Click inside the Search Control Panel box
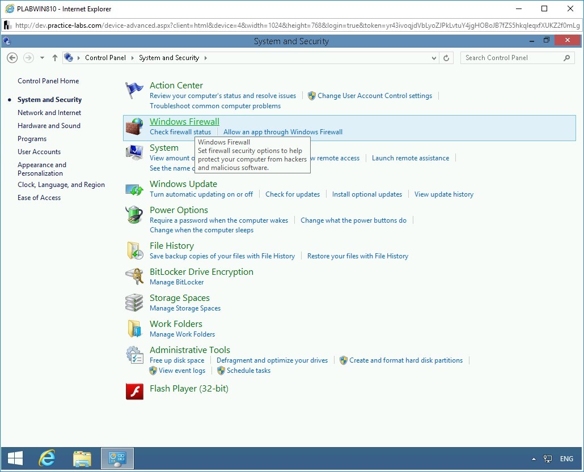 pyautogui.click(x=510, y=57)
